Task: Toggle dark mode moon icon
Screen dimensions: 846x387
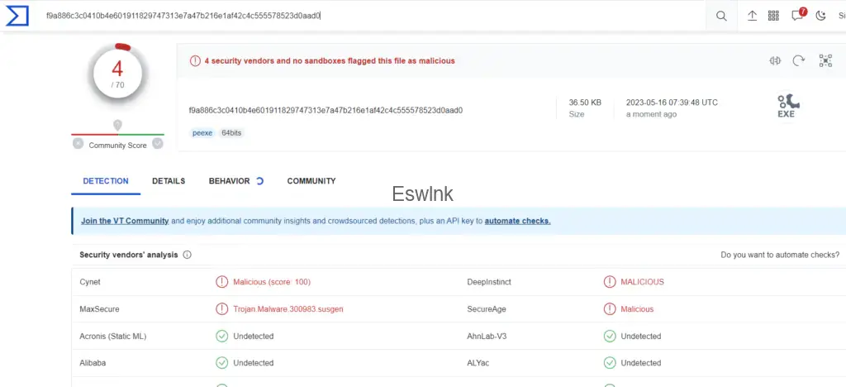Action: point(820,16)
